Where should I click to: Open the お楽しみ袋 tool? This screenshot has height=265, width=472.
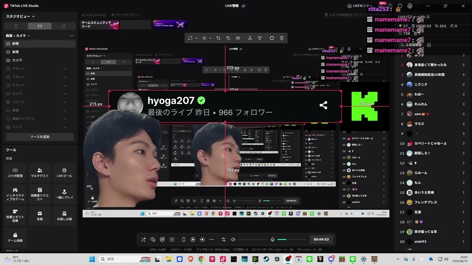tap(64, 216)
